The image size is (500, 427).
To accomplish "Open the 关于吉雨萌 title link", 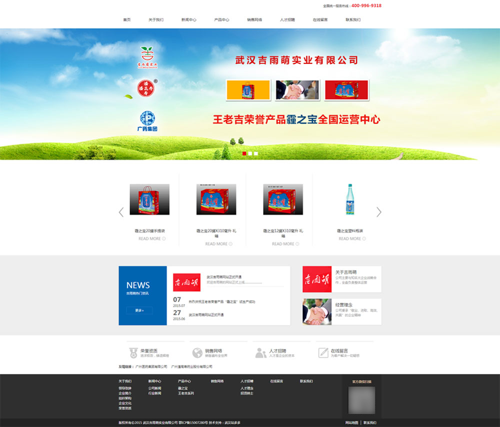I will [x=346, y=272].
